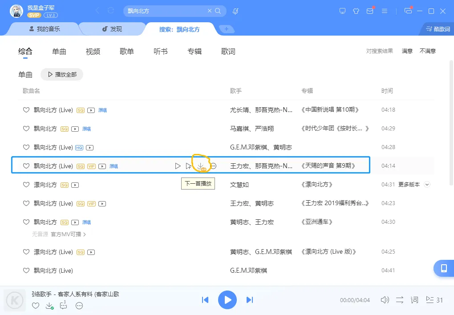Click the 播放全部 button
454x315 pixels.
(62, 74)
